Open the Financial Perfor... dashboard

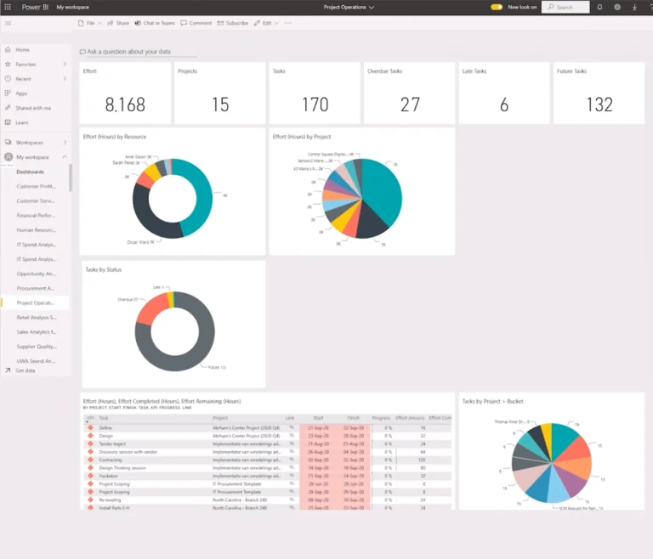[x=36, y=215]
